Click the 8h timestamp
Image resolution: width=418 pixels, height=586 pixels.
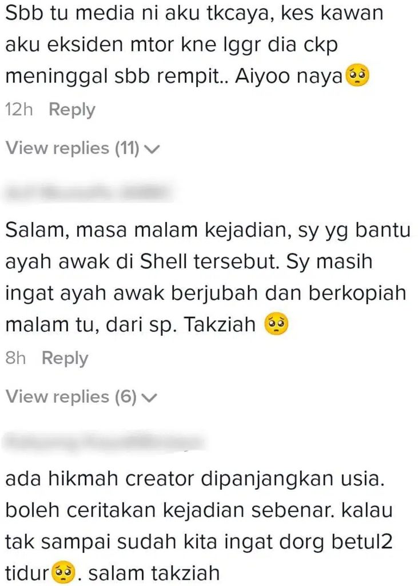click(15, 358)
